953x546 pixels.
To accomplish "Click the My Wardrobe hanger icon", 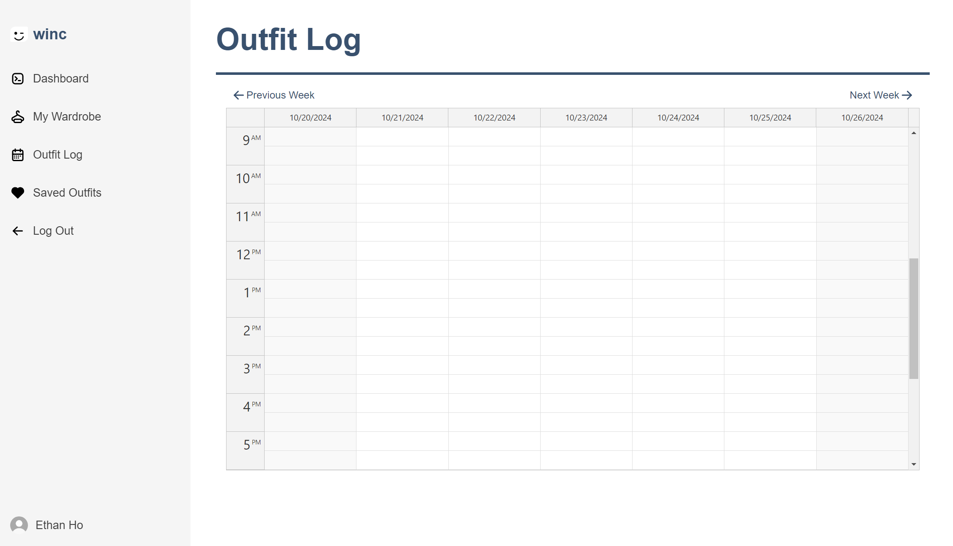I will pos(18,117).
